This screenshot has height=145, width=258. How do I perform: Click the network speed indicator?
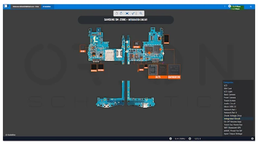pyautogui.click(x=237, y=8)
